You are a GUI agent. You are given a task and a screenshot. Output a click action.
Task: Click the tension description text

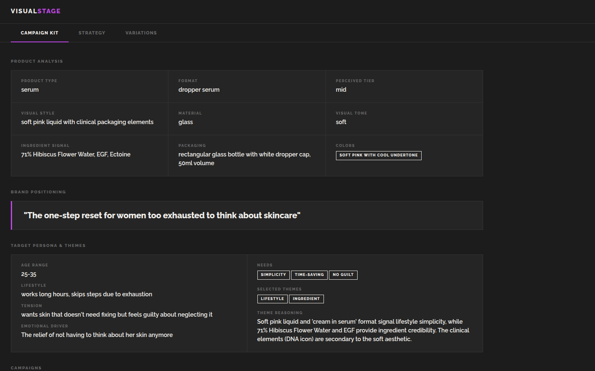tap(117, 315)
